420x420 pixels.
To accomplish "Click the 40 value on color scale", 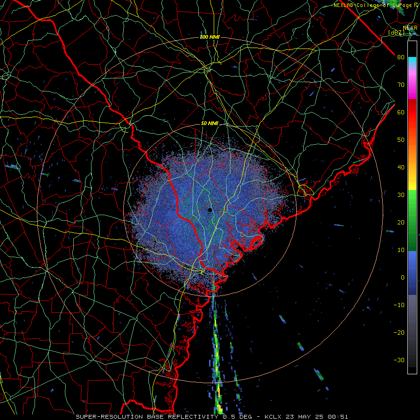I will (x=401, y=168).
